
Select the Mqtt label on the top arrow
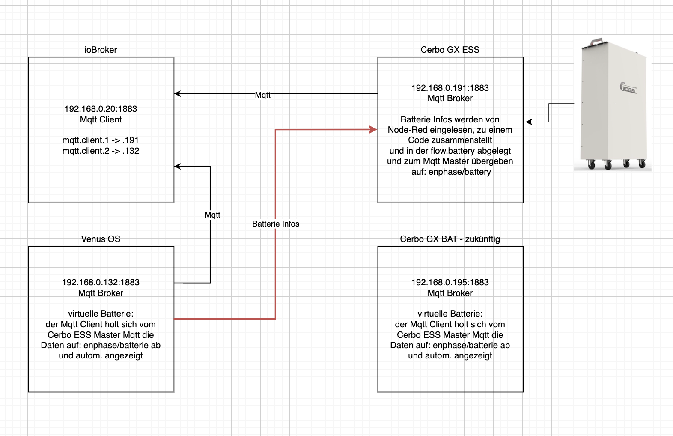pos(262,95)
